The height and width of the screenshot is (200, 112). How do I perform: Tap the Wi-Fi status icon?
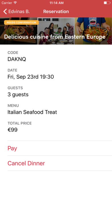pos(15,3)
